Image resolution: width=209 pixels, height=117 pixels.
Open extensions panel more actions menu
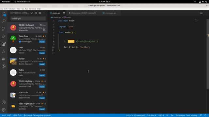[44, 13]
